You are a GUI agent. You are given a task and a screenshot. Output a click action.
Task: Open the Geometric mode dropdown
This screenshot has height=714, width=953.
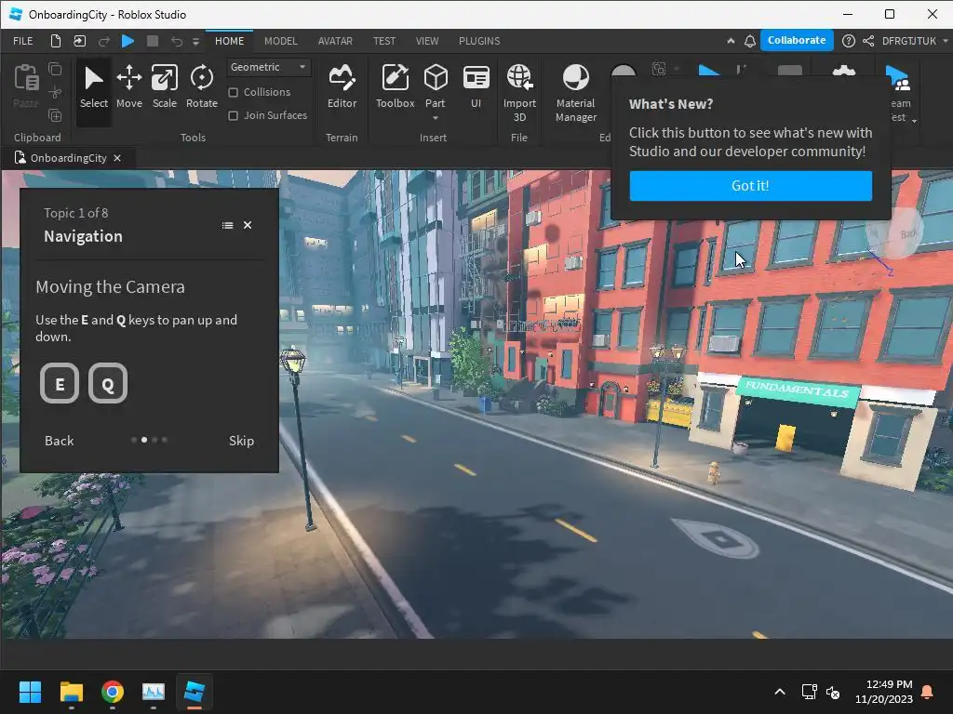269,67
